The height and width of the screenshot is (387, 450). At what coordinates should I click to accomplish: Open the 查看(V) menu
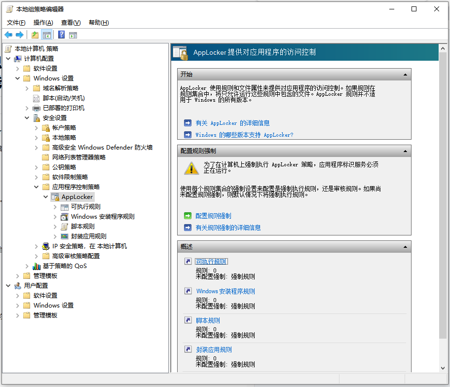click(71, 23)
